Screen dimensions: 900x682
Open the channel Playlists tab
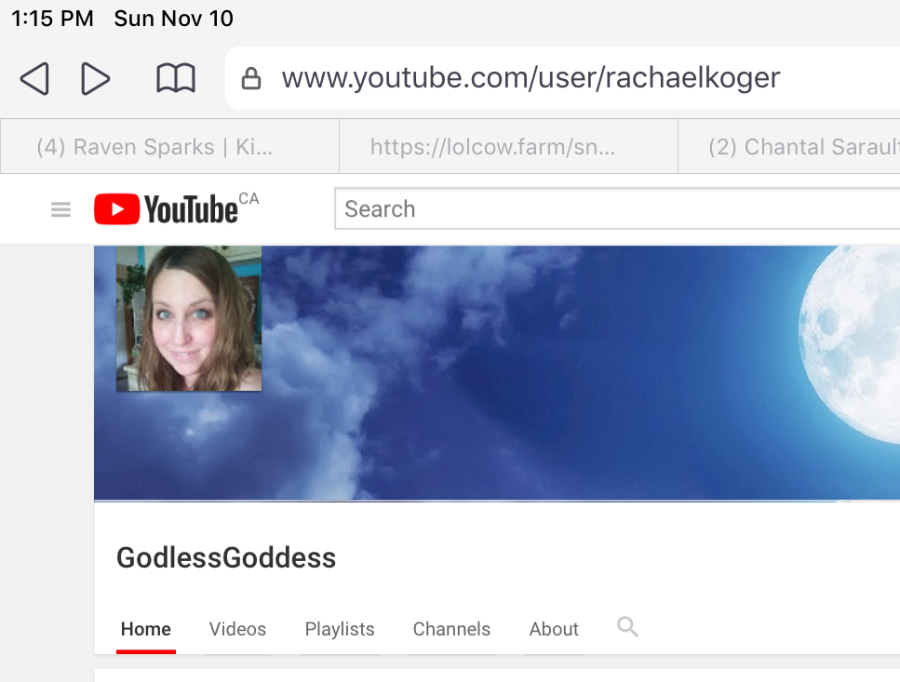click(340, 629)
